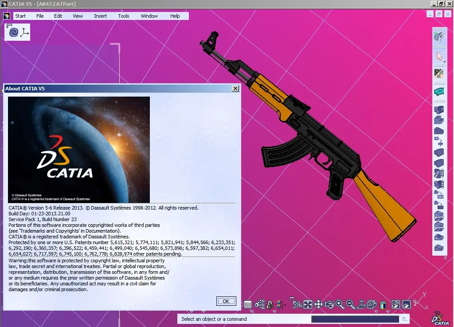
Task: Click the Fit All In icon
Action: 308,304
